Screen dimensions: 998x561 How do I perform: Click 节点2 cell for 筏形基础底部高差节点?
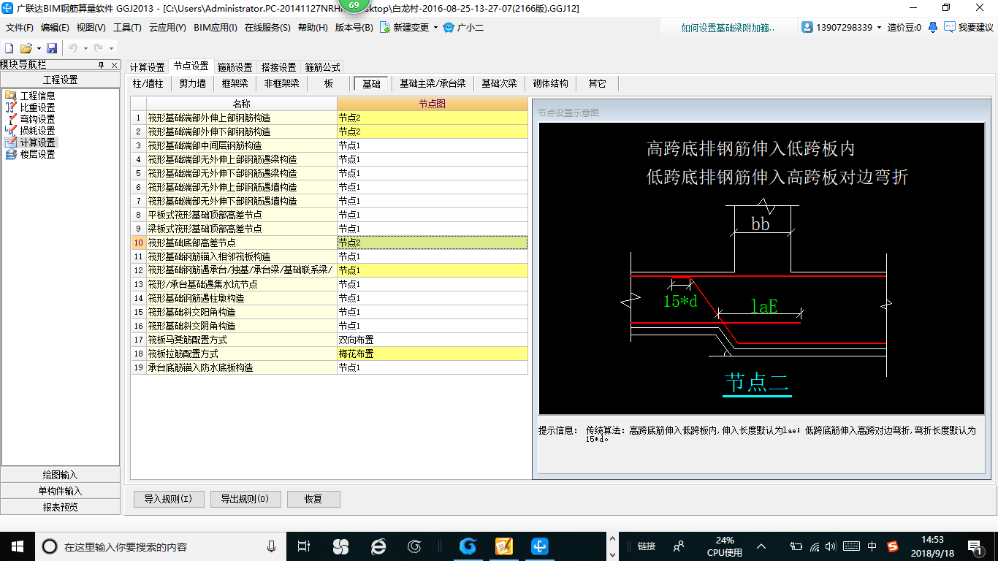432,243
